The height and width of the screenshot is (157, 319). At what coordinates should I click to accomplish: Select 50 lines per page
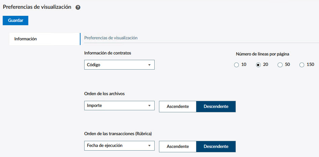280,65
